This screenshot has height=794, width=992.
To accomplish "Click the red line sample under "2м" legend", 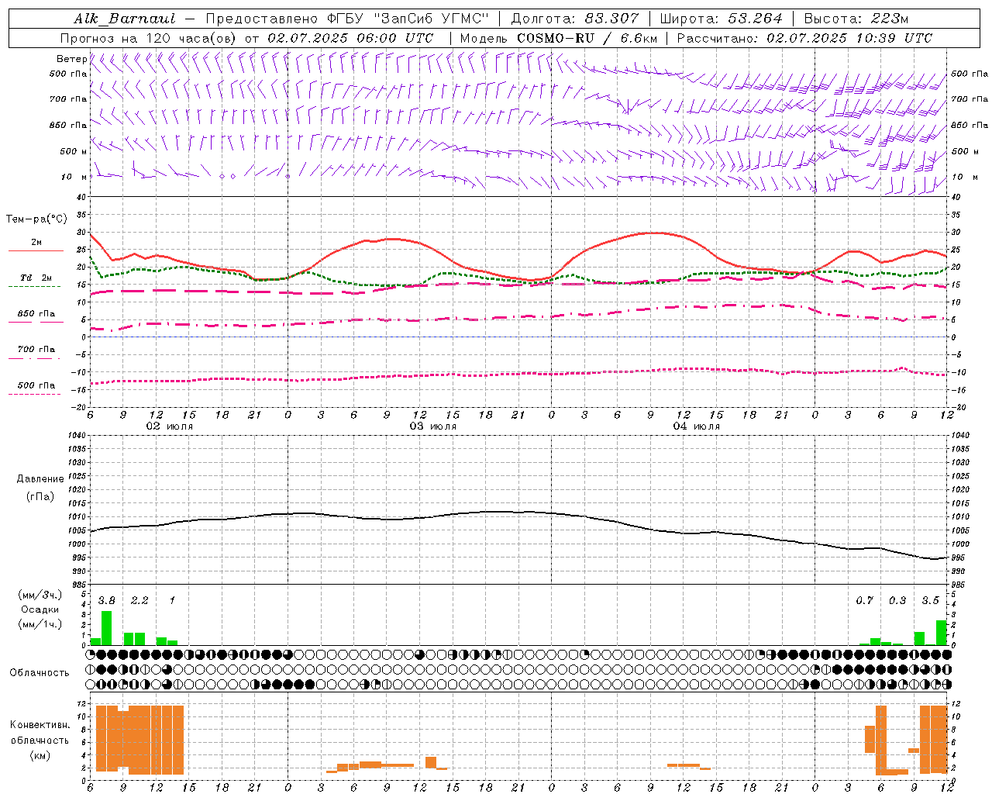I will pyautogui.click(x=36, y=251).
